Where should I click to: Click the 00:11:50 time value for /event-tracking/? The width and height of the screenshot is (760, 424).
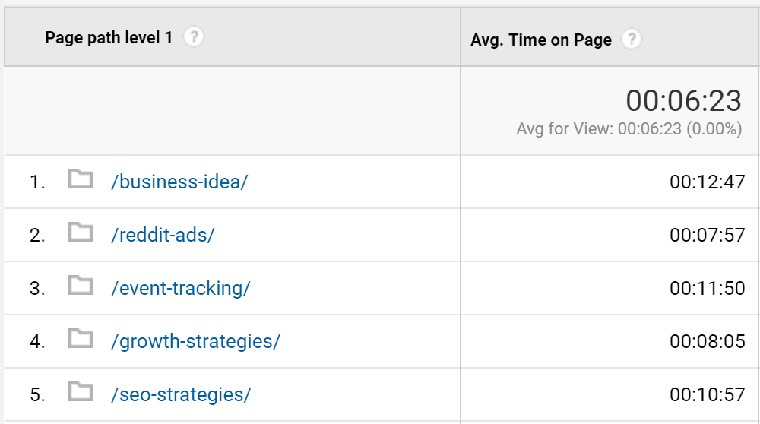pyautogui.click(x=707, y=289)
